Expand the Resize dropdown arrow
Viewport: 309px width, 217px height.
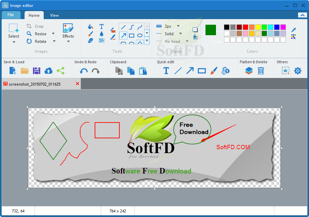click(x=53, y=34)
